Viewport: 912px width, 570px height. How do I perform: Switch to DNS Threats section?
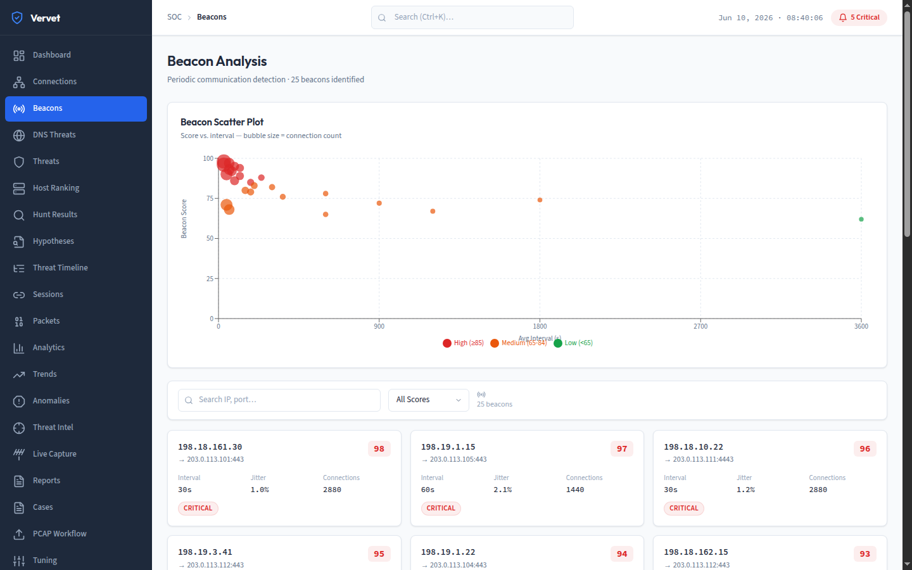tap(76, 135)
